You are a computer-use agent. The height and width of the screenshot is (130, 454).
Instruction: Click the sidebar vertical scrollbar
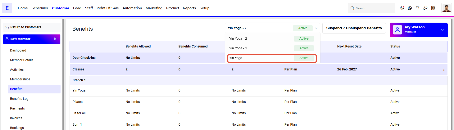(x=63, y=75)
